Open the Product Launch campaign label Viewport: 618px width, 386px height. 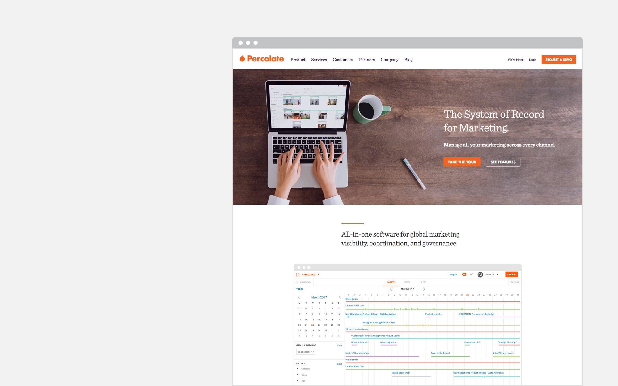pos(434,314)
